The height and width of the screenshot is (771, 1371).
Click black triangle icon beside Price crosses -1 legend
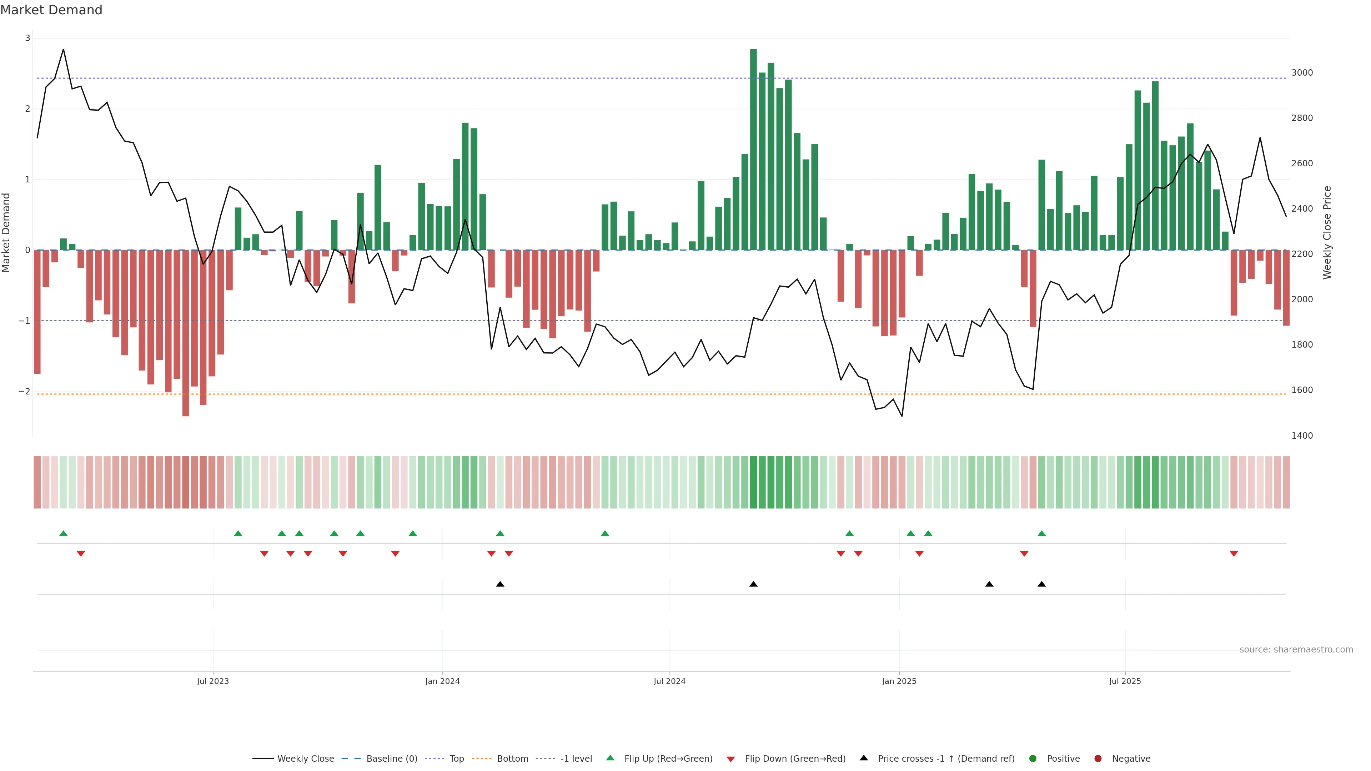pos(864,758)
